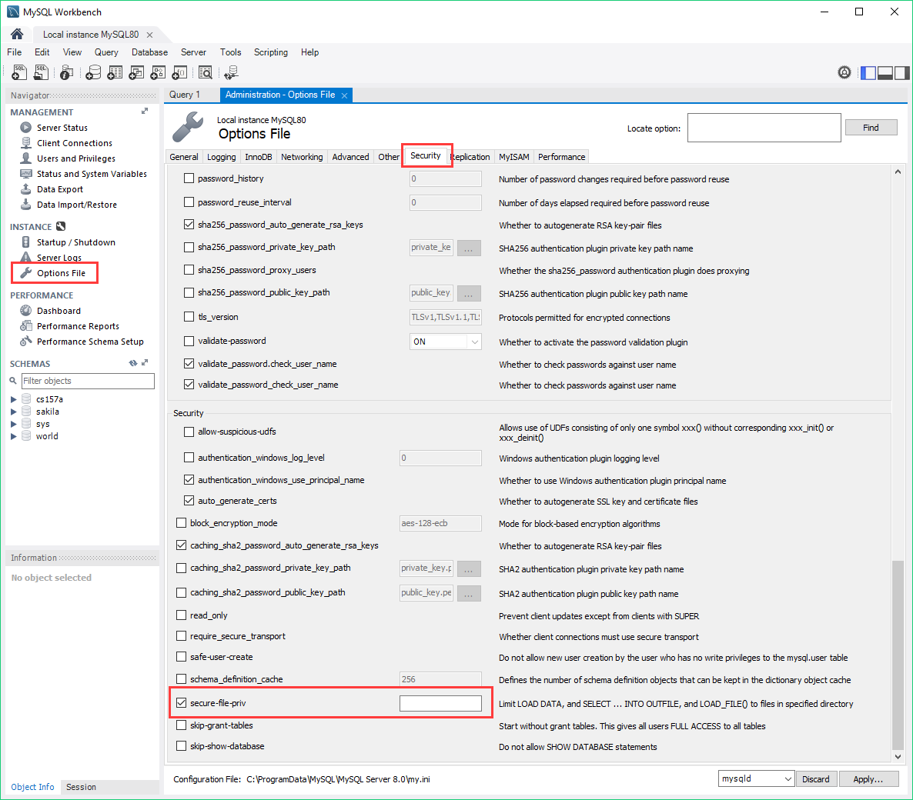Expand the sakila schema tree node
The image size is (913, 800).
coord(14,412)
